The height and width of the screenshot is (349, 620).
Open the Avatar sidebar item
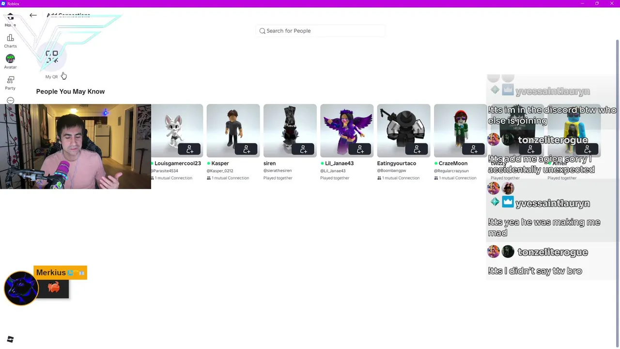tap(10, 62)
